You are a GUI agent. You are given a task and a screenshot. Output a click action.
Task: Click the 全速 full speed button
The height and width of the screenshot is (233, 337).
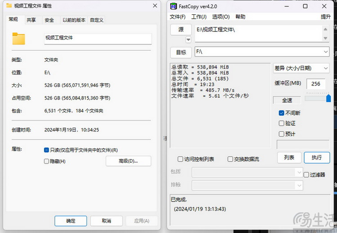coord(287,100)
